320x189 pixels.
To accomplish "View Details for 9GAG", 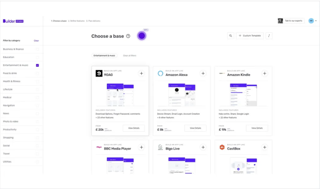I will click(x=134, y=128).
